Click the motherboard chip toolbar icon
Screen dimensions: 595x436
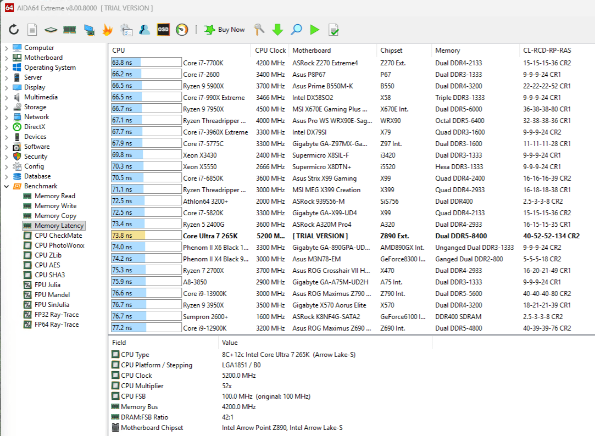pos(51,30)
